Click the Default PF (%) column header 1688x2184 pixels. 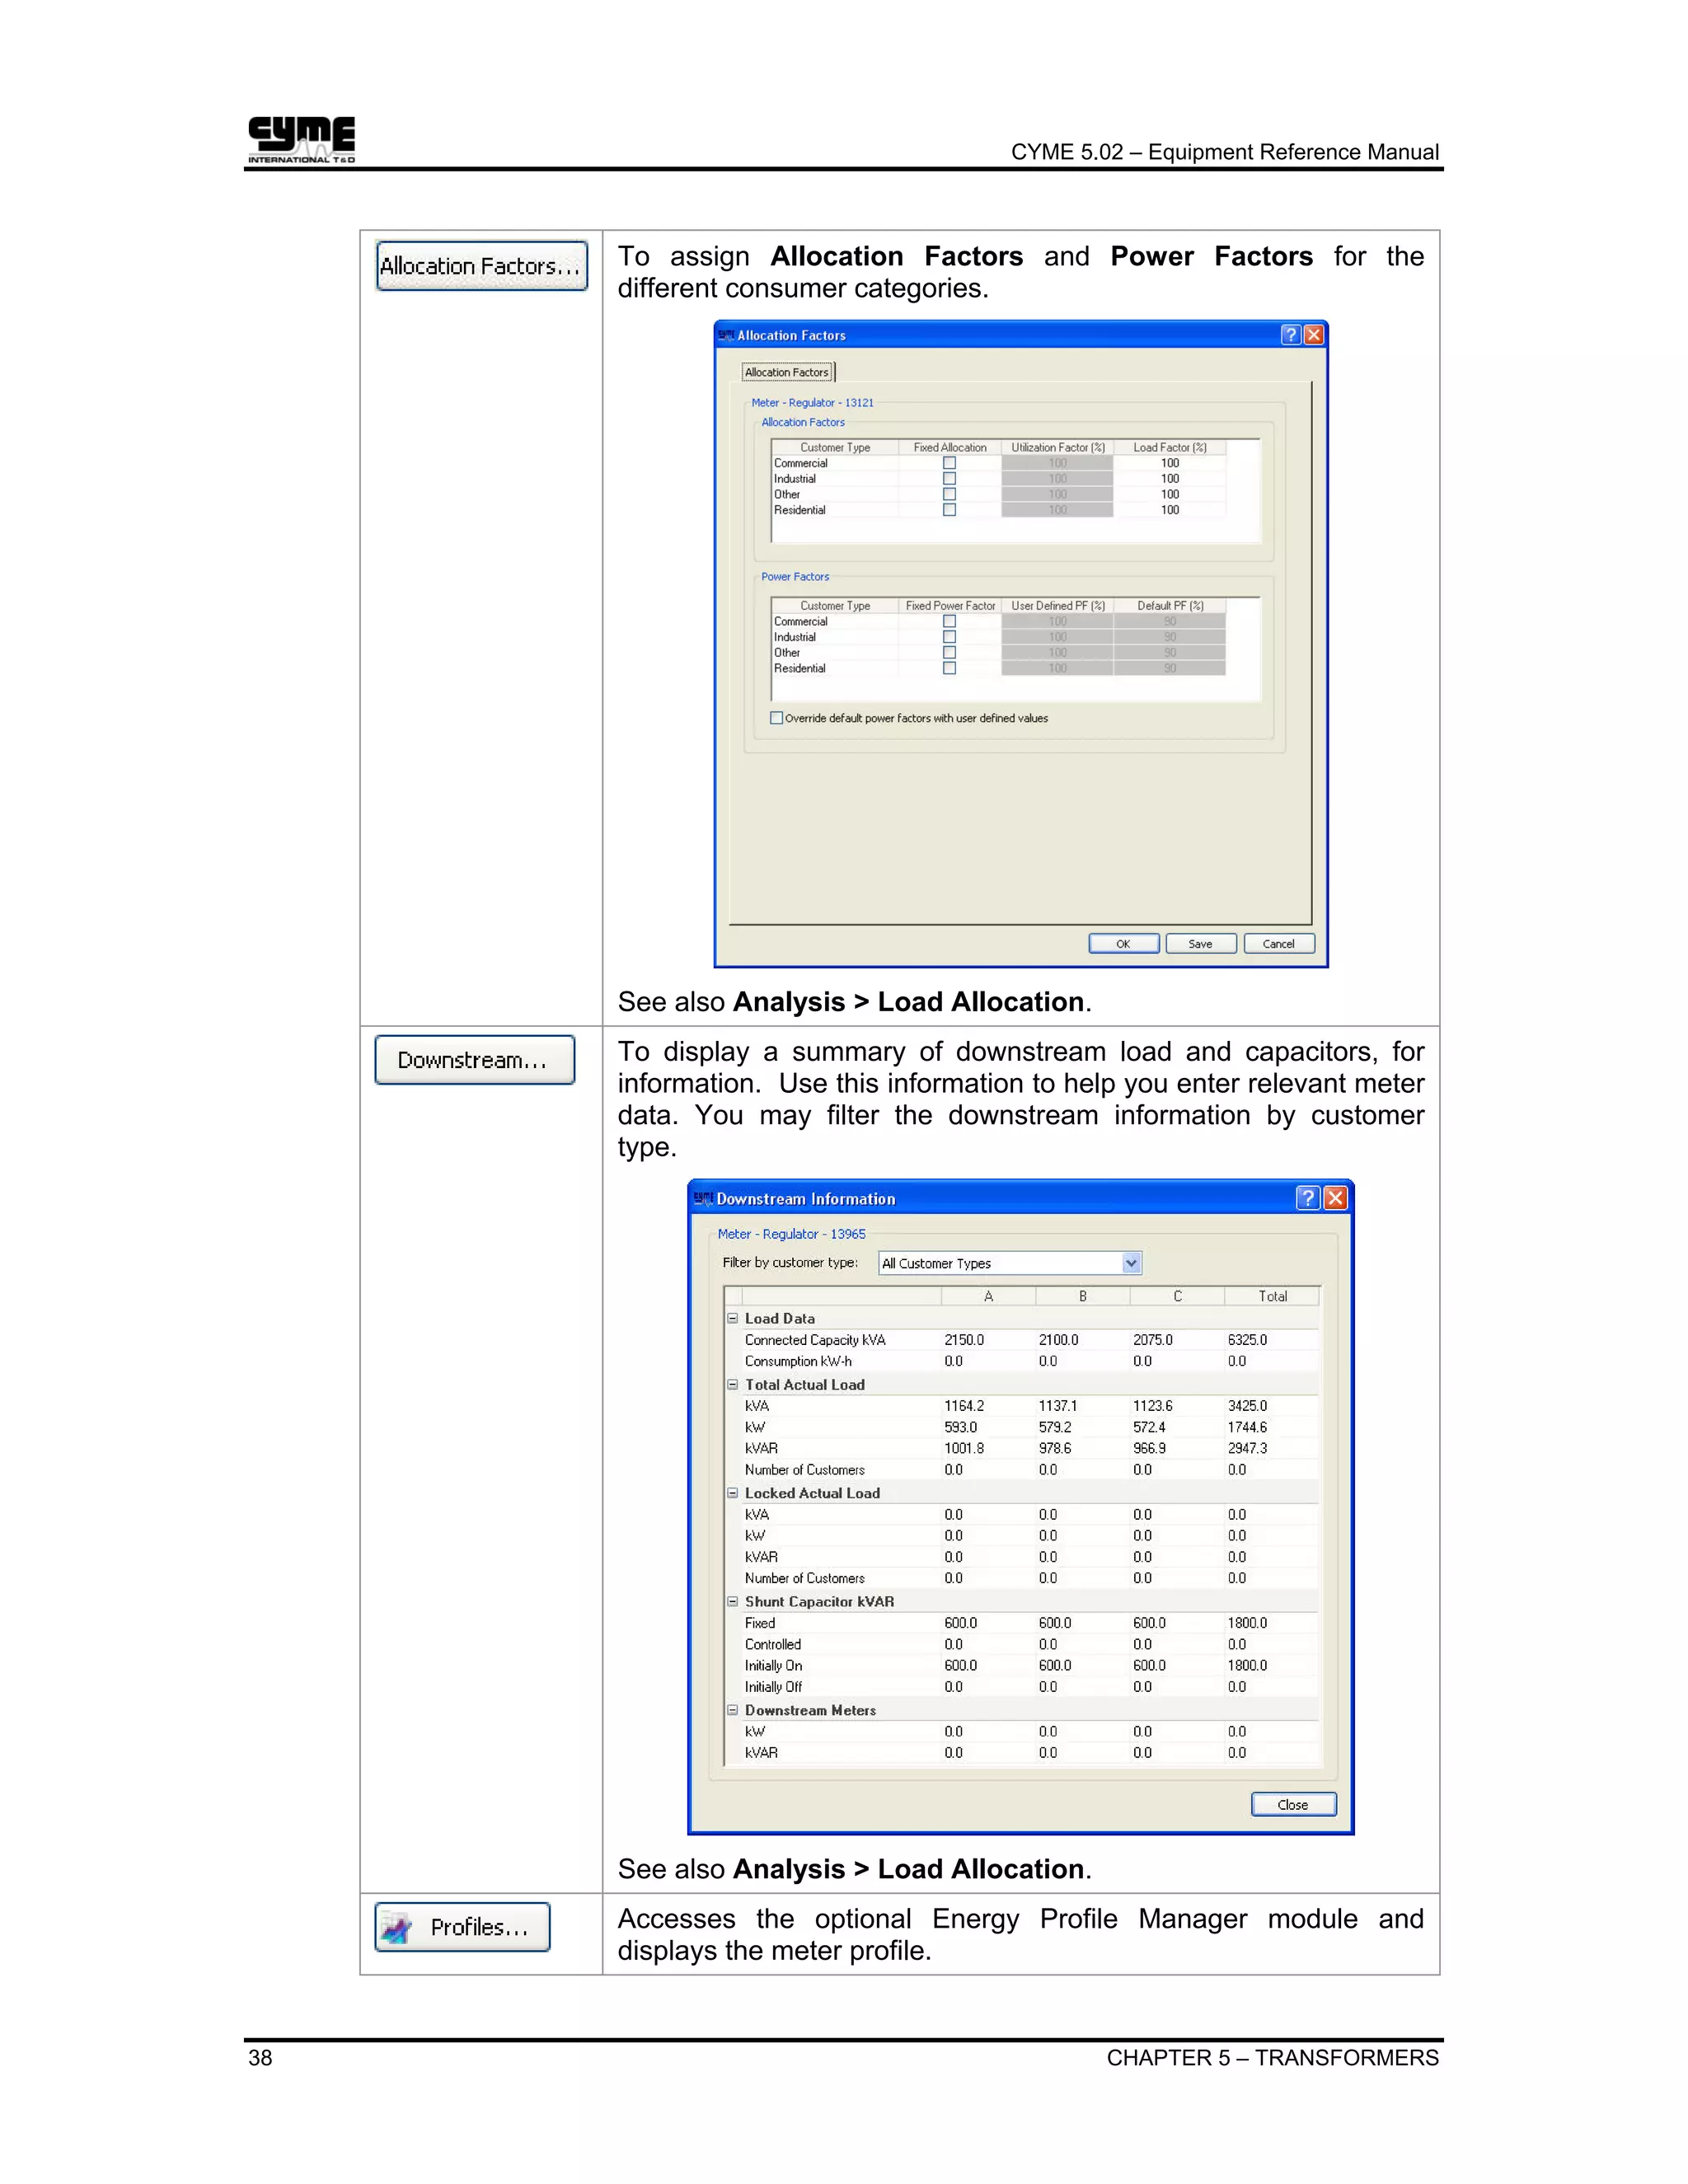[x=1170, y=606]
